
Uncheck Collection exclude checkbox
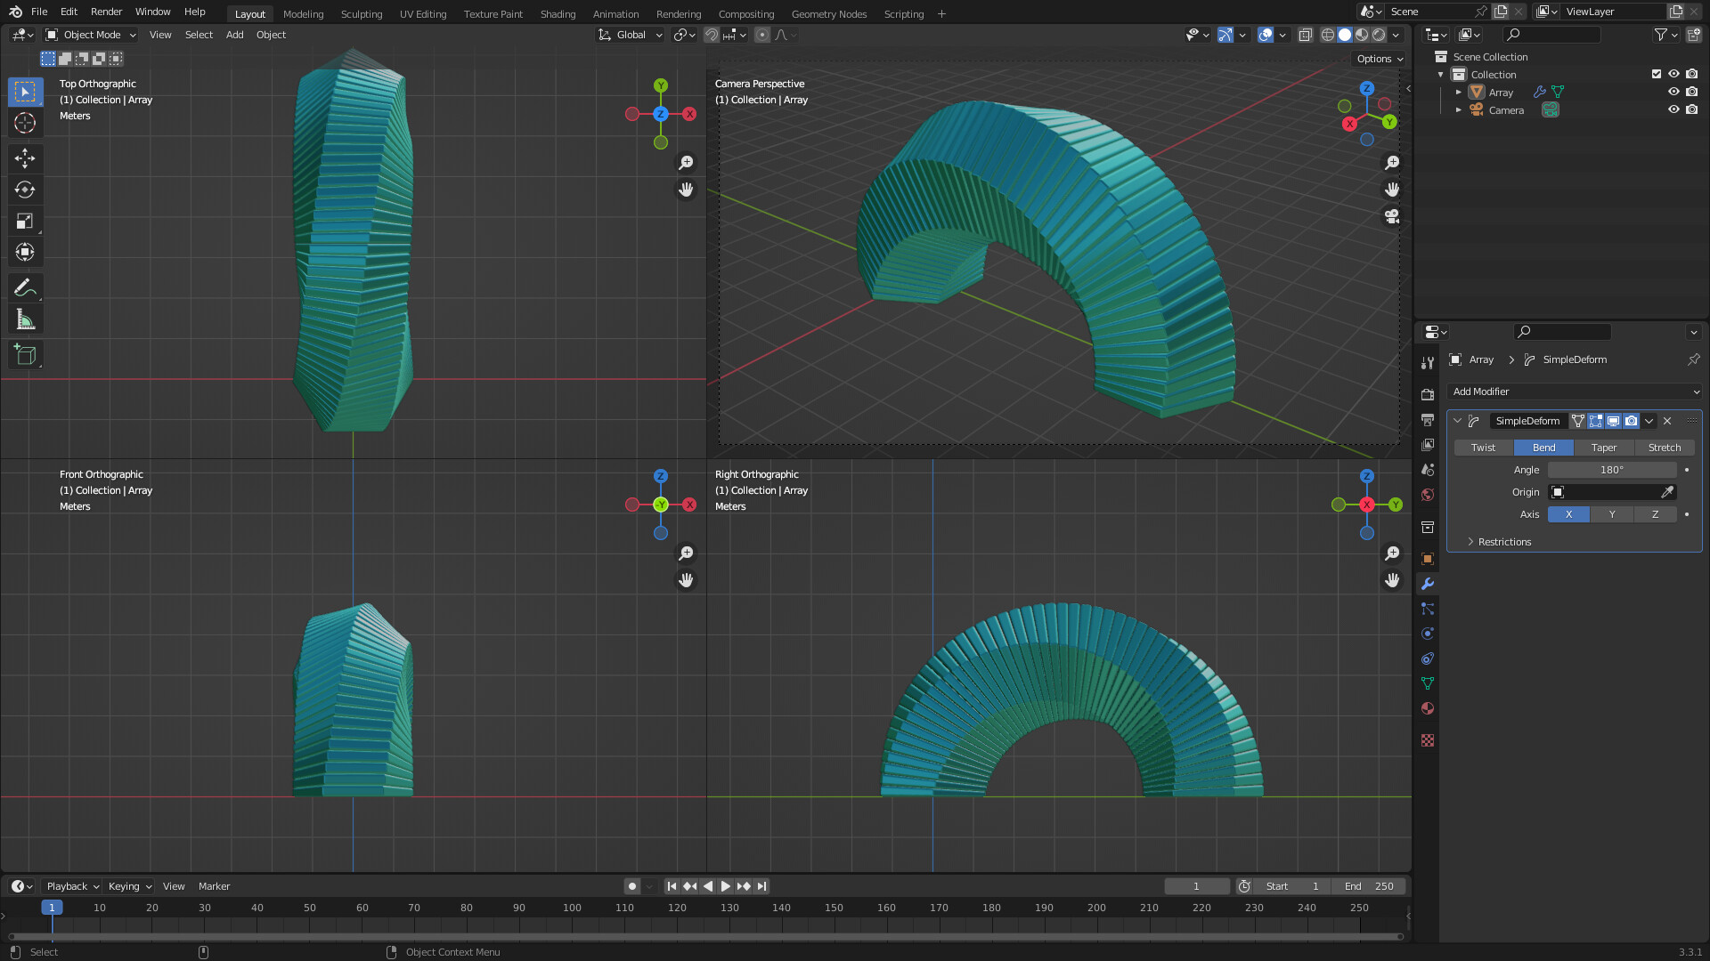(1657, 74)
